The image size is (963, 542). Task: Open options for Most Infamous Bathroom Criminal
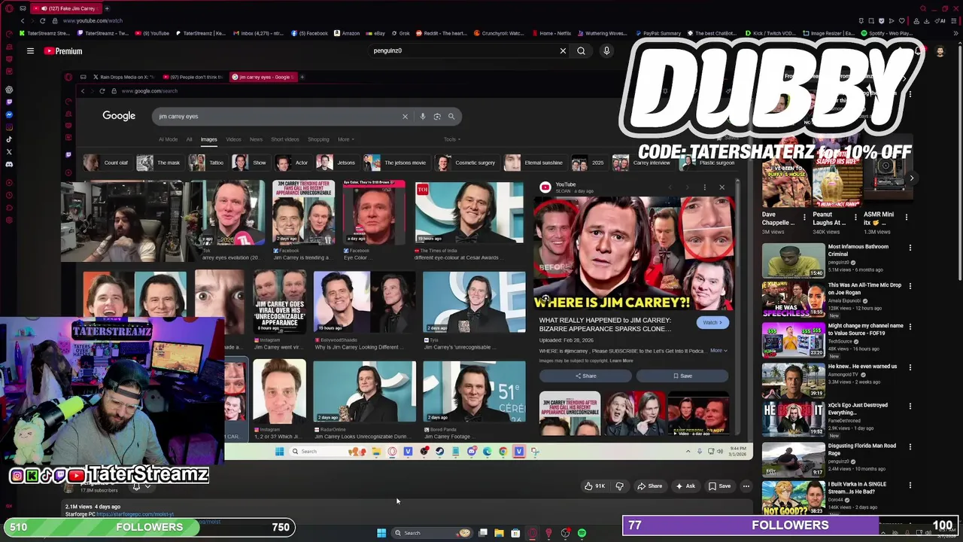[x=910, y=248]
